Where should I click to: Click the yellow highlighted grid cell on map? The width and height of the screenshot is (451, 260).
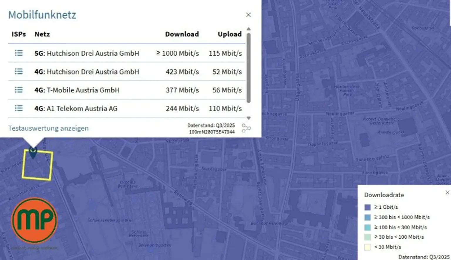[37, 165]
